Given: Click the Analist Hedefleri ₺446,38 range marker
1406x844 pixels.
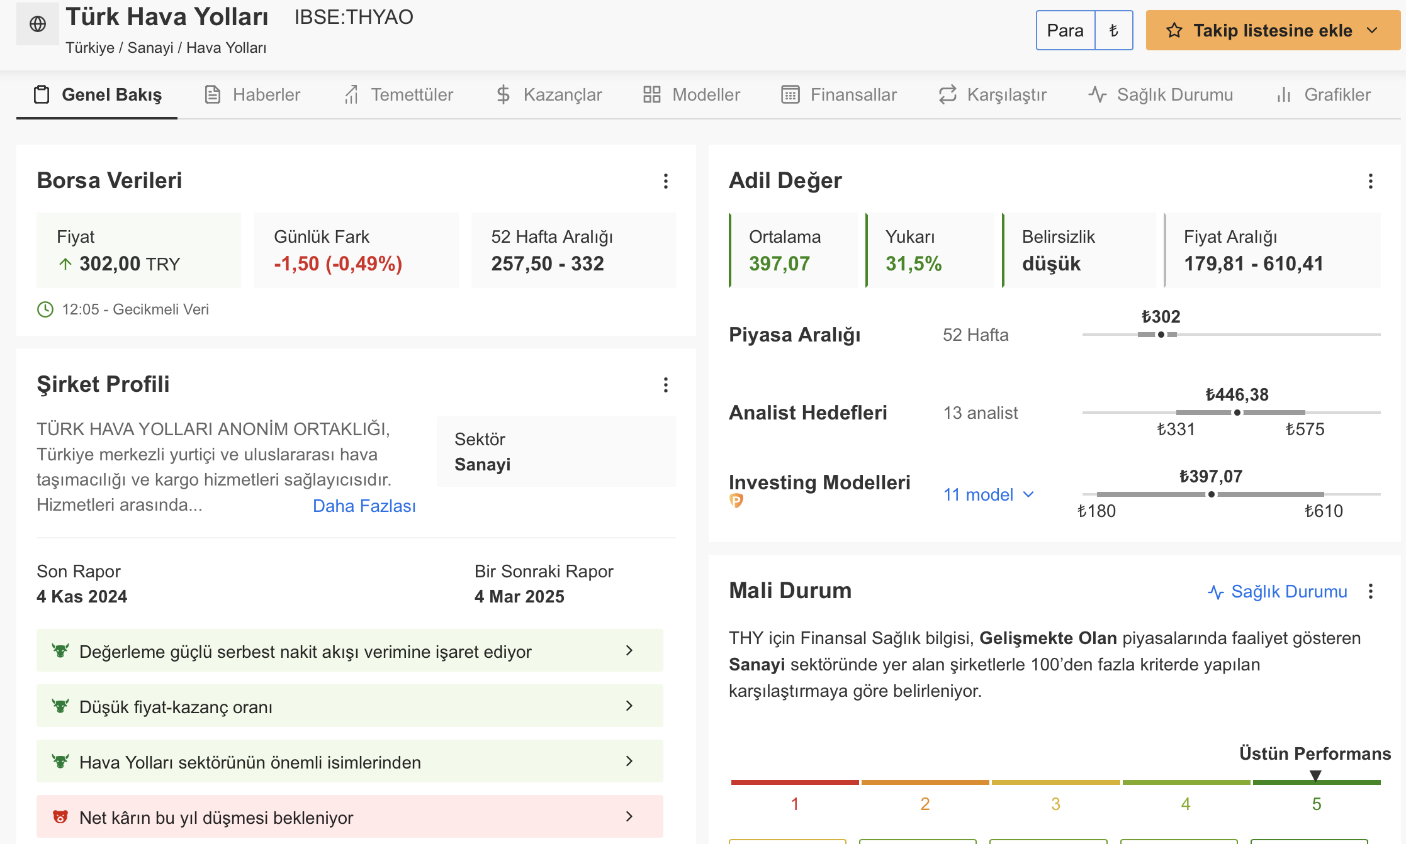Looking at the screenshot, I should point(1237,413).
